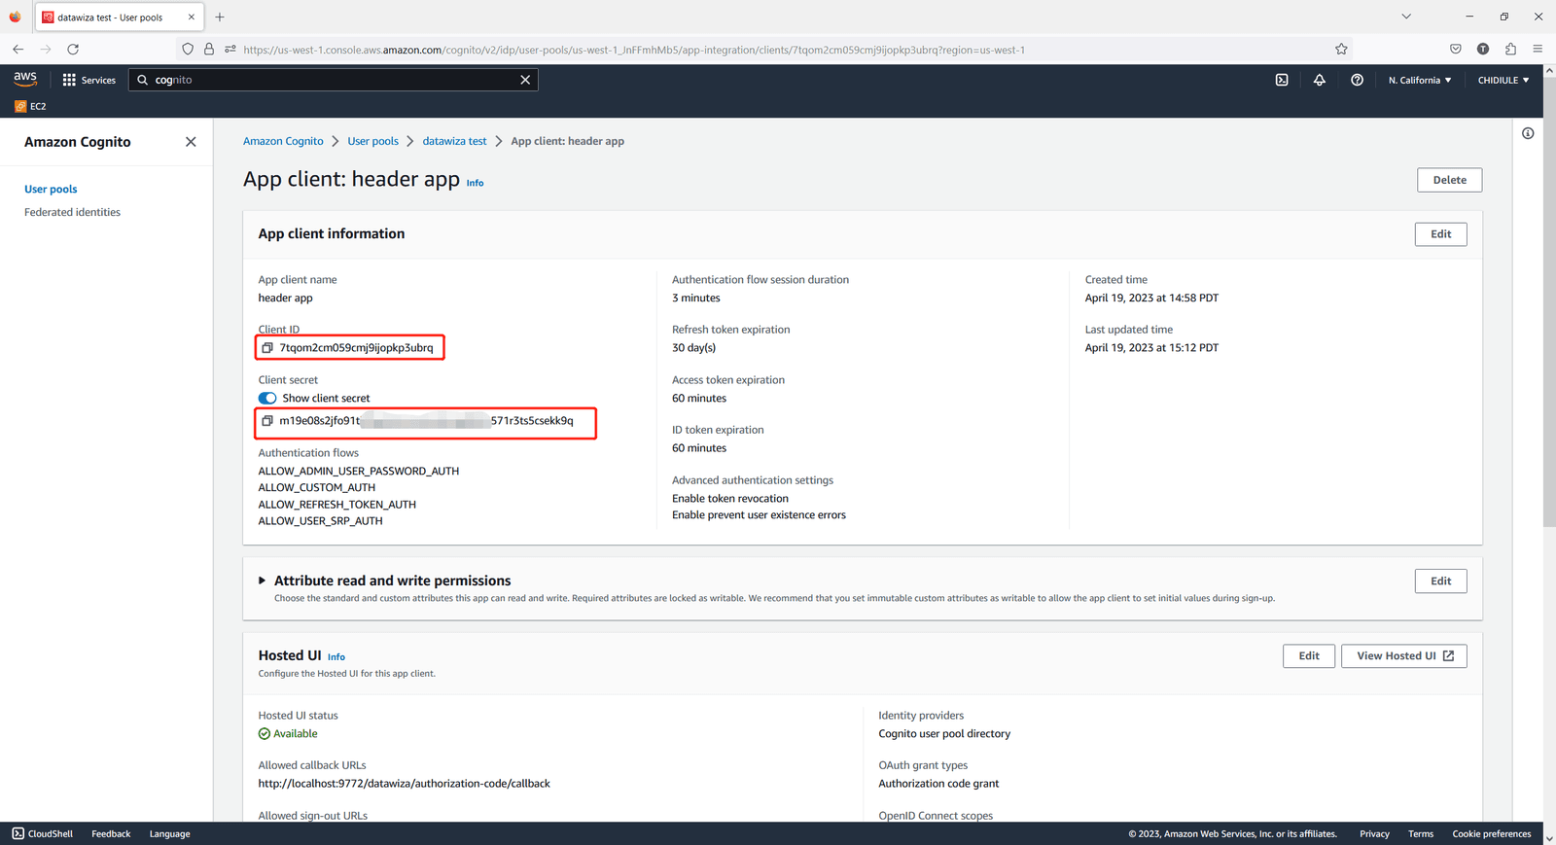This screenshot has height=845, width=1556.
Task: Click the Available hosted UI status
Action: tap(288, 734)
